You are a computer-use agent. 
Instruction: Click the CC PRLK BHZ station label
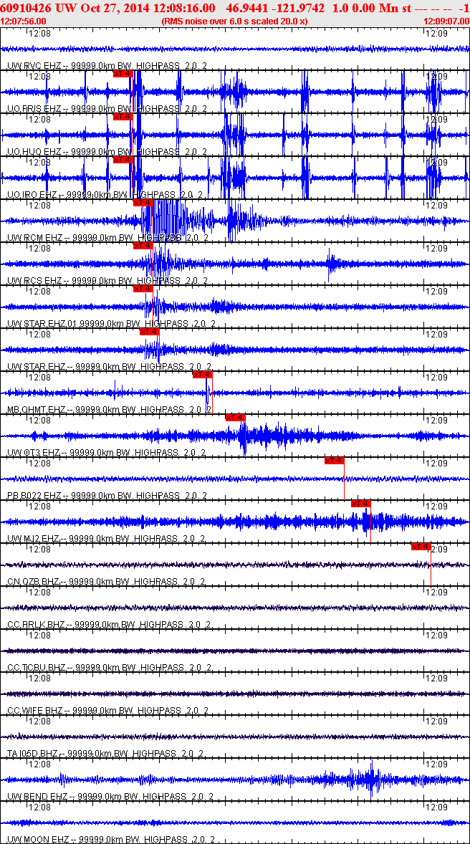[x=109, y=625]
